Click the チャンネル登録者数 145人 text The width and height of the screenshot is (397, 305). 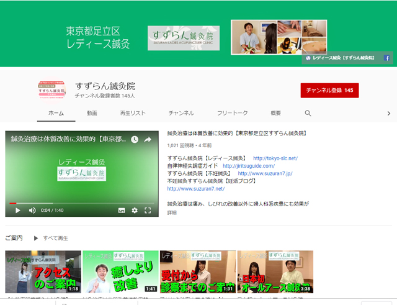pos(105,96)
